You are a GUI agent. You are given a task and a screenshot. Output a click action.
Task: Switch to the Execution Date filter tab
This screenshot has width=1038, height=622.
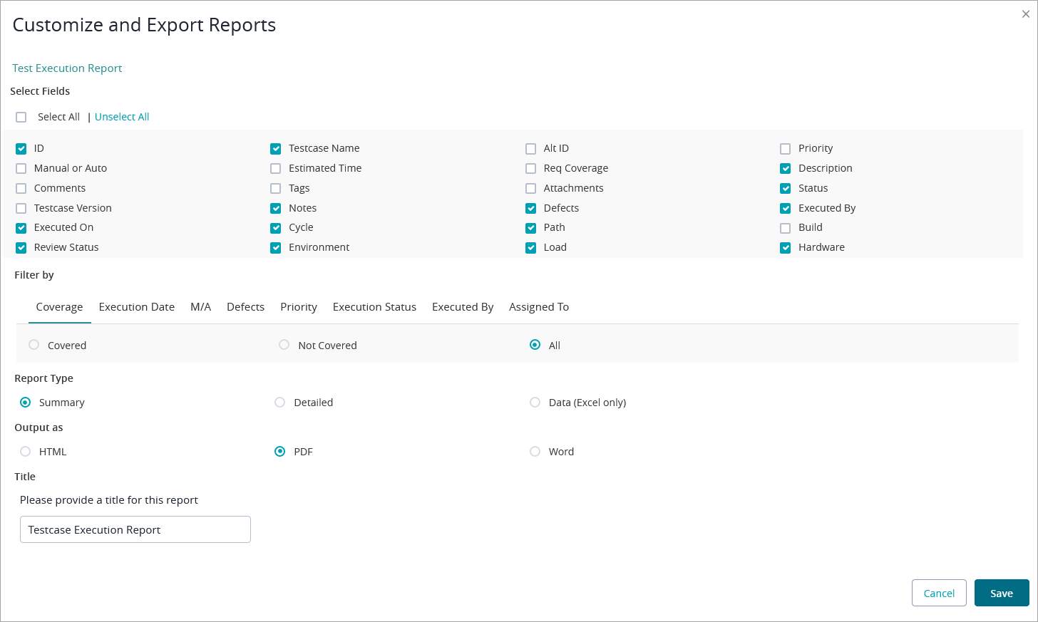pos(136,307)
